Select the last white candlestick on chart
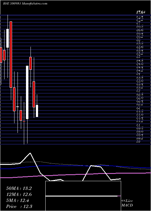151x211 pixels. 37,111
